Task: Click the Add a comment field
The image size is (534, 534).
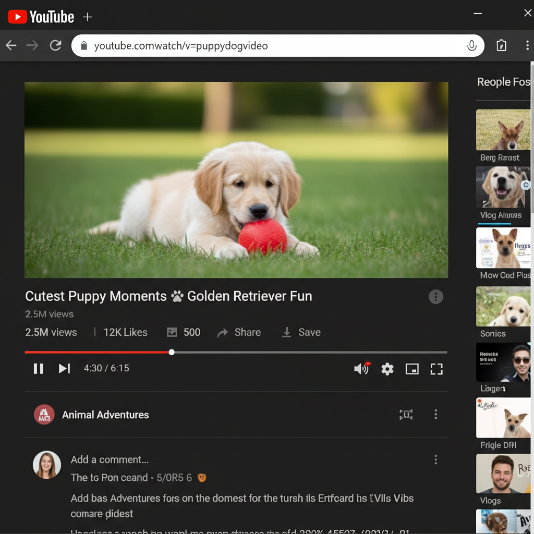Action: 110,459
